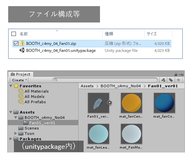The image size is (193, 157).
Task: Focus the Project search field
Action: 105,80
